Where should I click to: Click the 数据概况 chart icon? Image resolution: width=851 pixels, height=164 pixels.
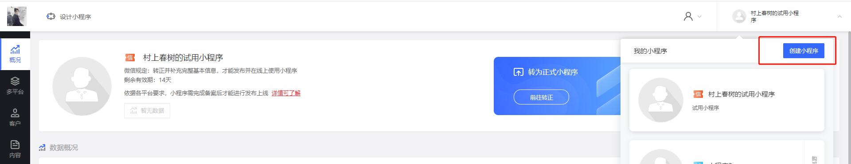click(x=42, y=147)
